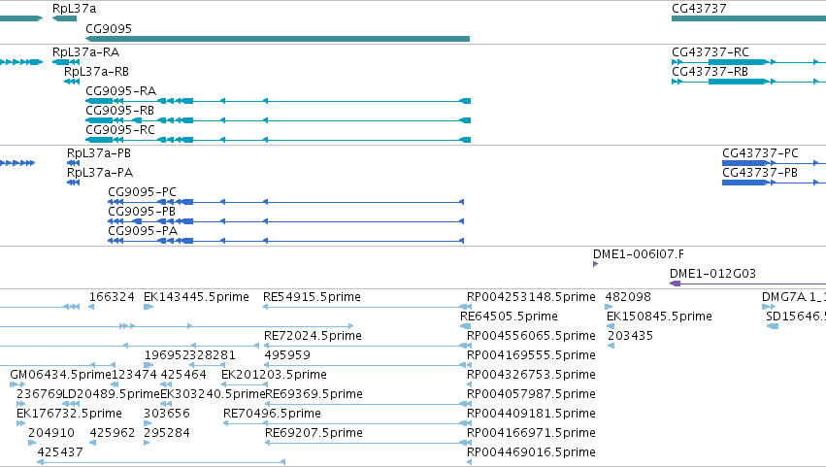The width and height of the screenshot is (826, 467).
Task: Select the RP004057987.5prime label
Action: pyautogui.click(x=531, y=395)
